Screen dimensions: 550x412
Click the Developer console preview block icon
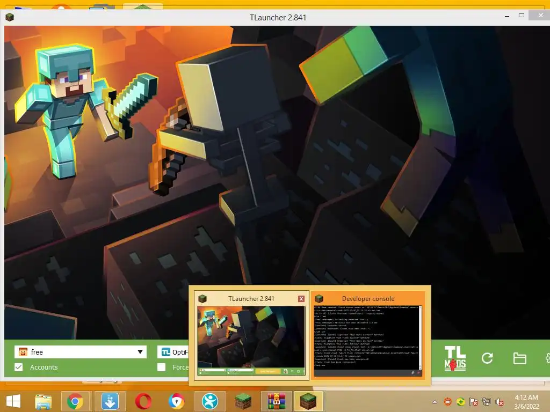coord(319,298)
